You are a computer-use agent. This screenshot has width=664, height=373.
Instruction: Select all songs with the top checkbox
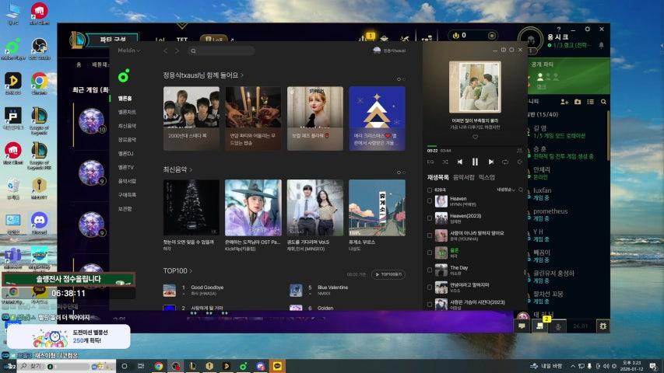tap(430, 190)
